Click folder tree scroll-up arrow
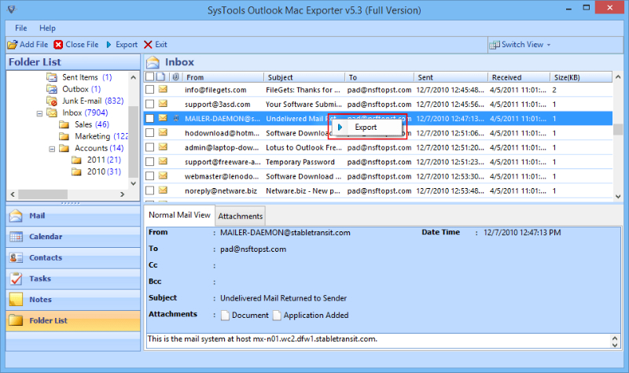 [134, 77]
